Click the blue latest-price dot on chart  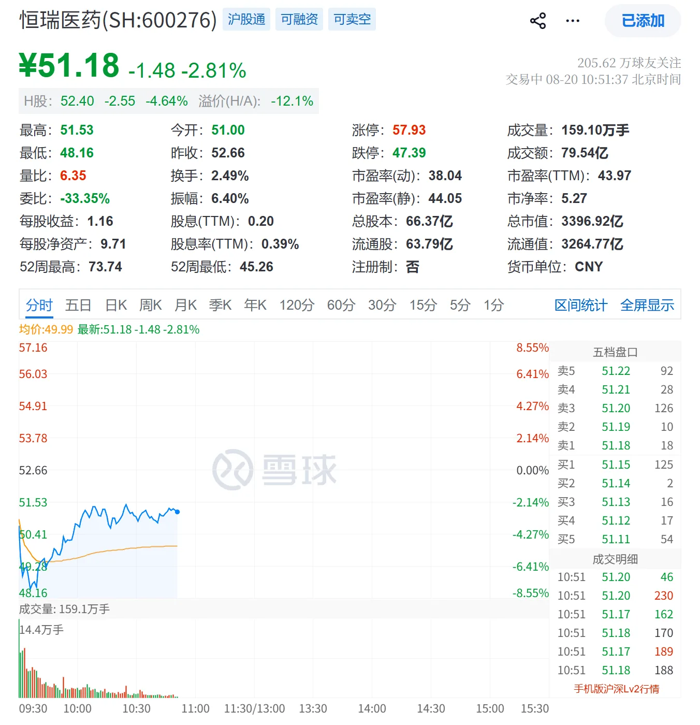click(178, 512)
